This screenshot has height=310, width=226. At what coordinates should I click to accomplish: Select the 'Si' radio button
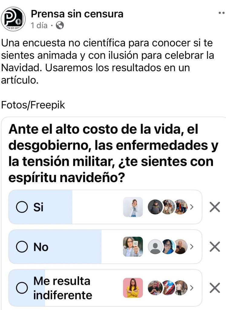(22, 207)
